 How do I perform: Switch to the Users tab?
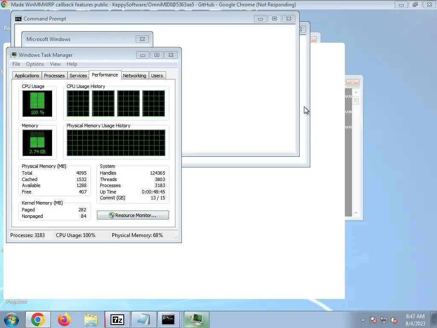click(157, 76)
